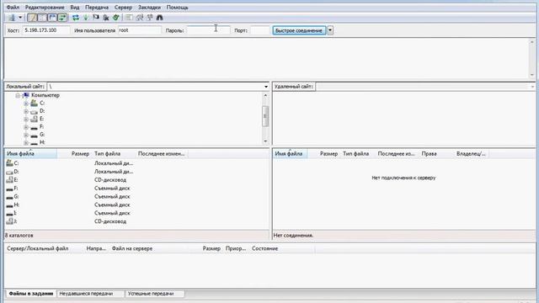Select the J: CD drive icon in list
Image resolution: width=539 pixels, height=303 pixels.
9,221
